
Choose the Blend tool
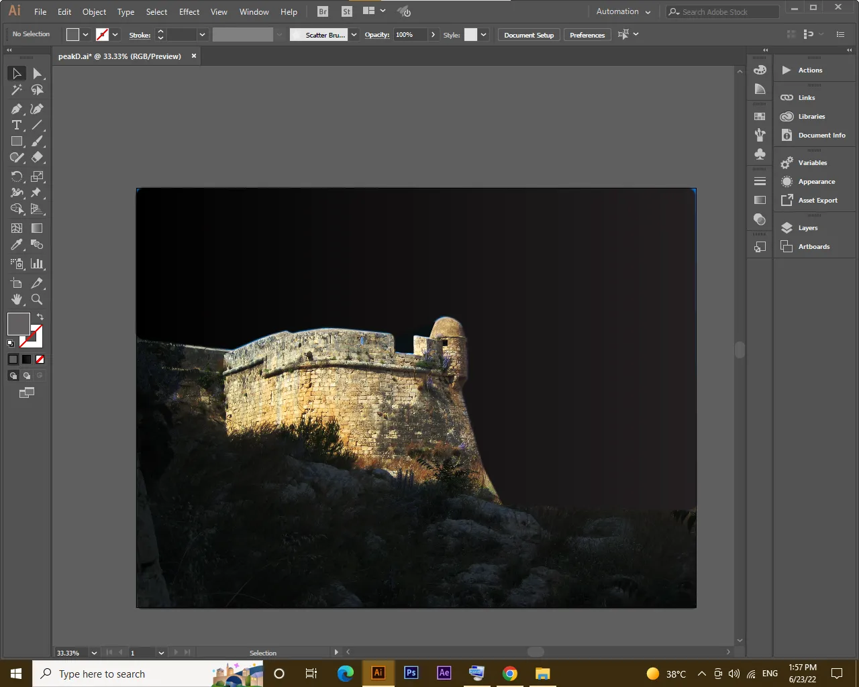pyautogui.click(x=38, y=245)
